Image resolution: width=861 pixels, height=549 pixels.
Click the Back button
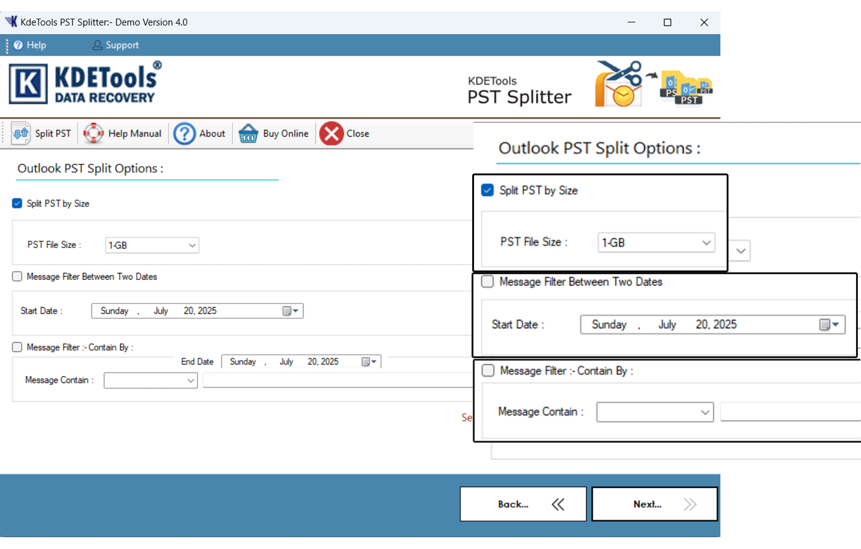(x=523, y=504)
